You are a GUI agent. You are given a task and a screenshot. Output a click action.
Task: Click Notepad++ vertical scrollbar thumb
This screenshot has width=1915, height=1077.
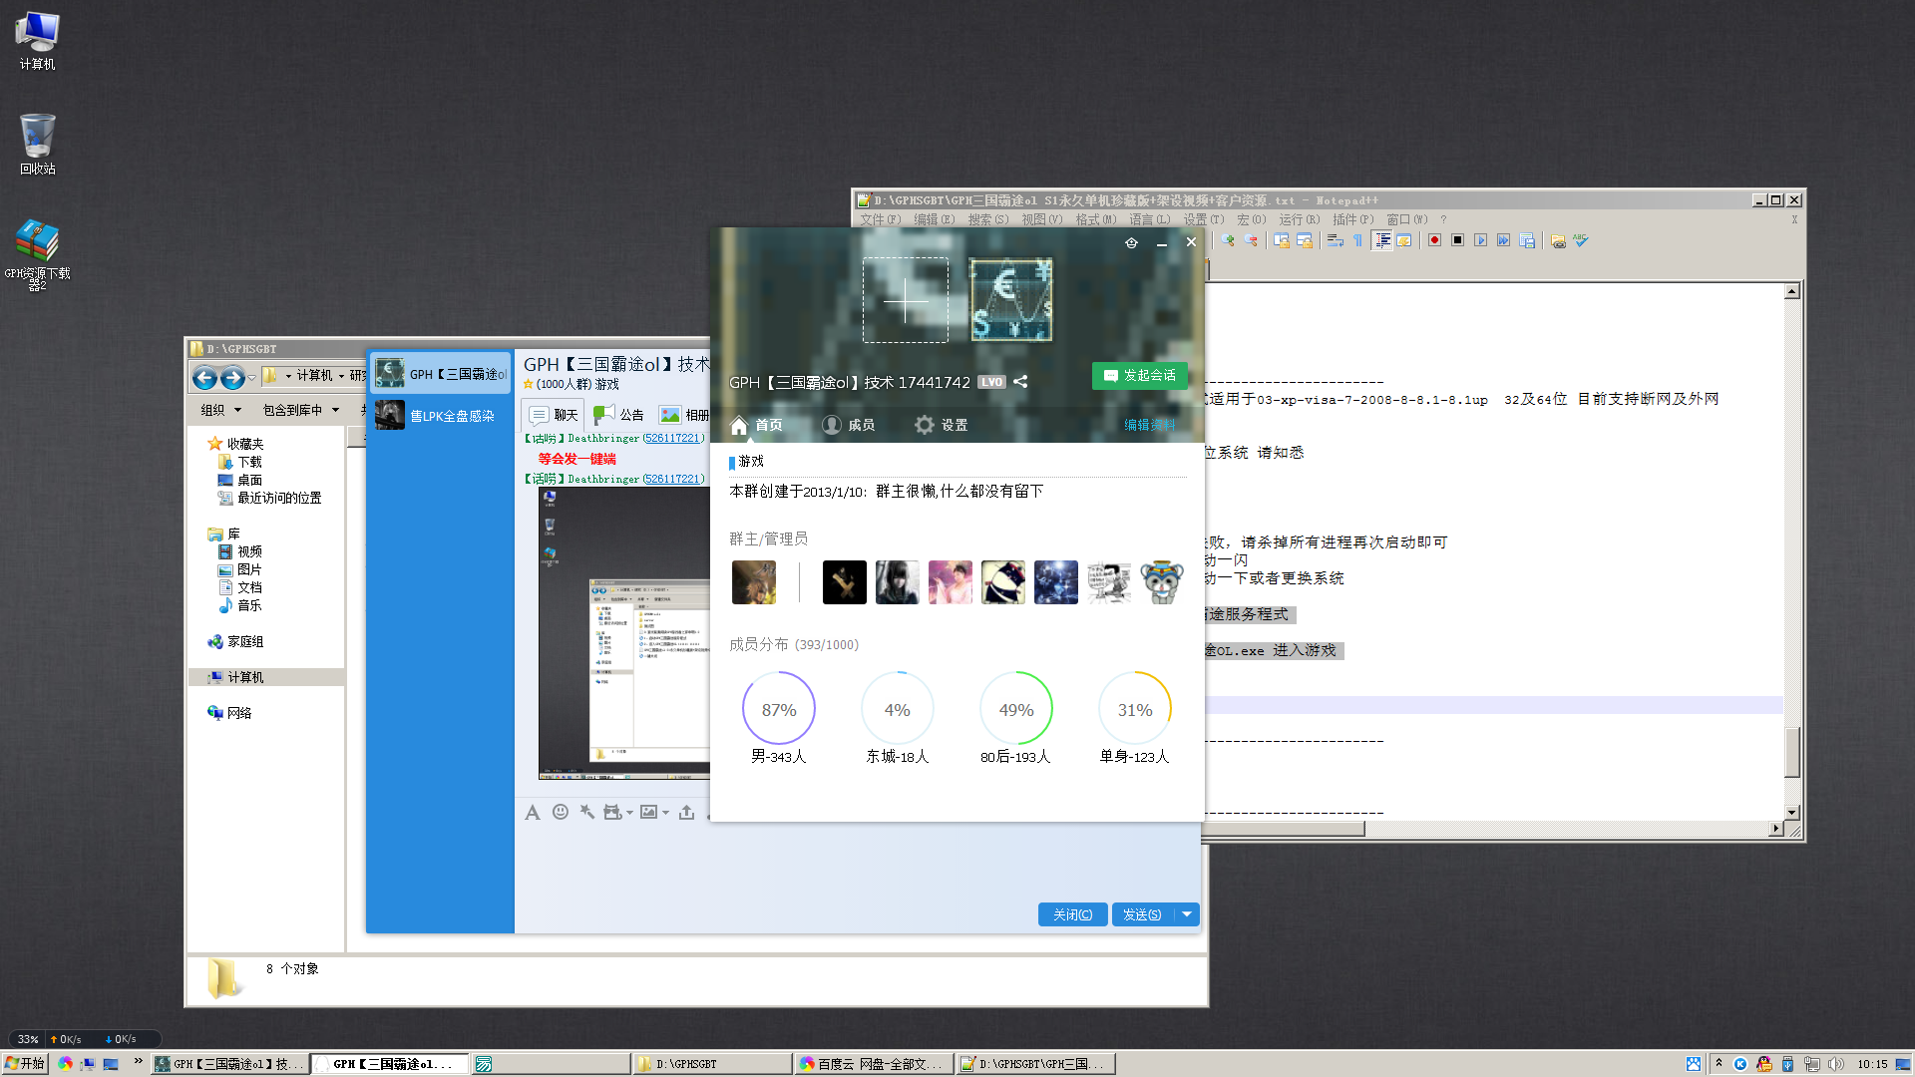(x=1792, y=752)
